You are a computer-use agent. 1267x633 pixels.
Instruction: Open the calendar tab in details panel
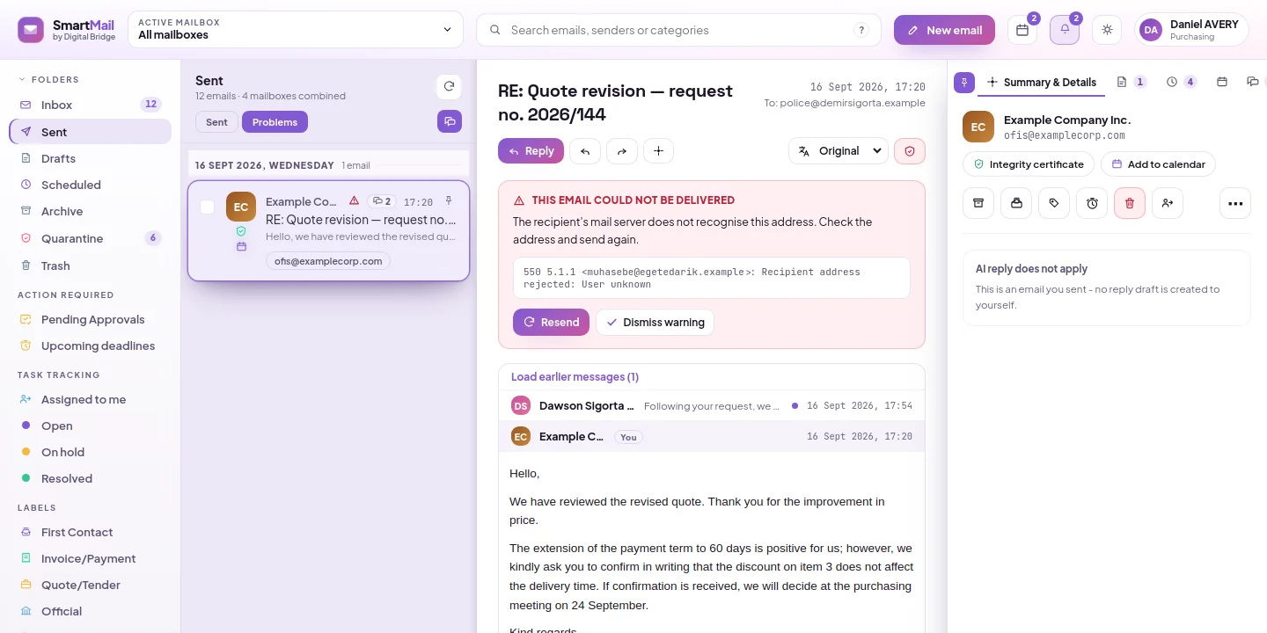tap(1222, 82)
